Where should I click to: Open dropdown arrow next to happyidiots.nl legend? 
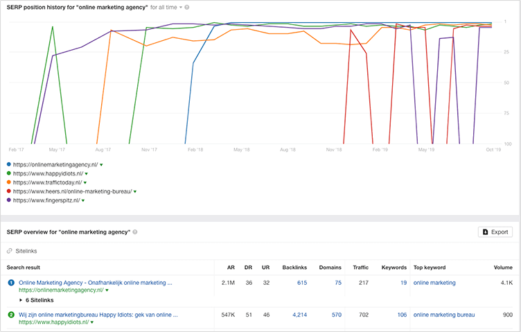pyautogui.click(x=87, y=174)
